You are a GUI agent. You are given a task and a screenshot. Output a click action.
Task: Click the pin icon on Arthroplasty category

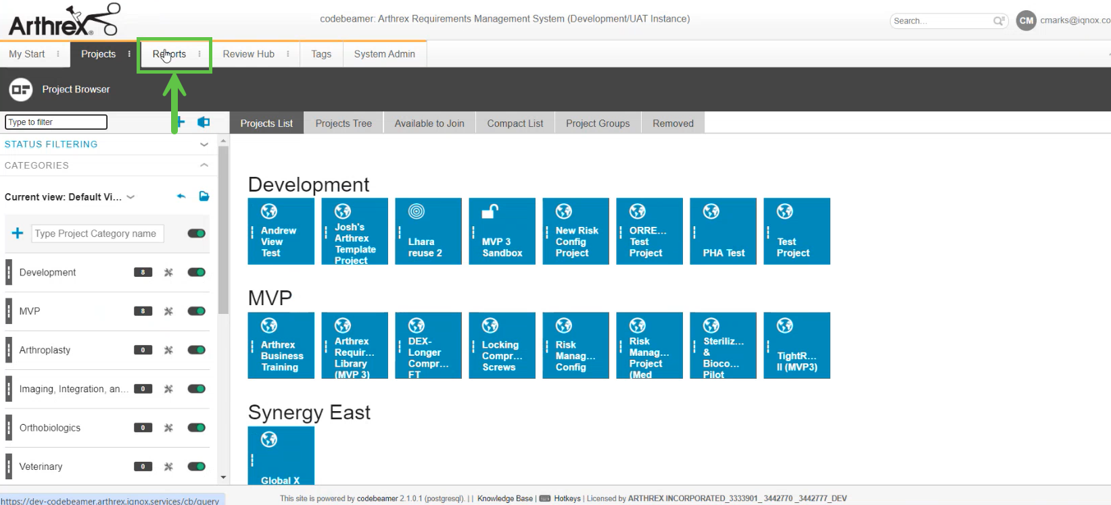168,350
